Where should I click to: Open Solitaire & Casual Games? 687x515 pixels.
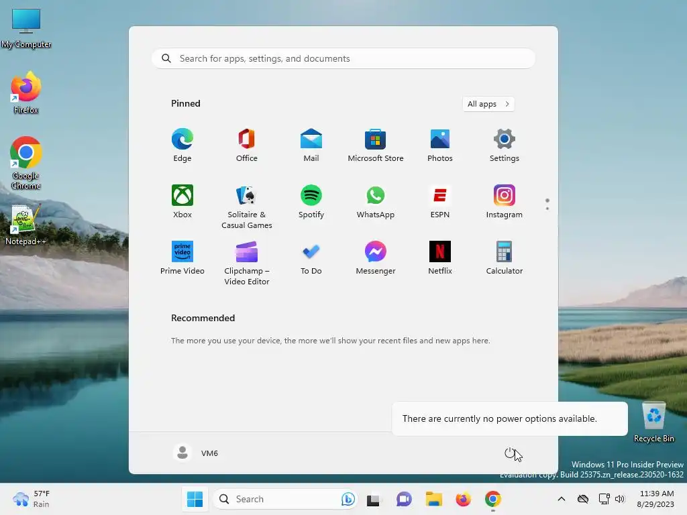pos(247,207)
